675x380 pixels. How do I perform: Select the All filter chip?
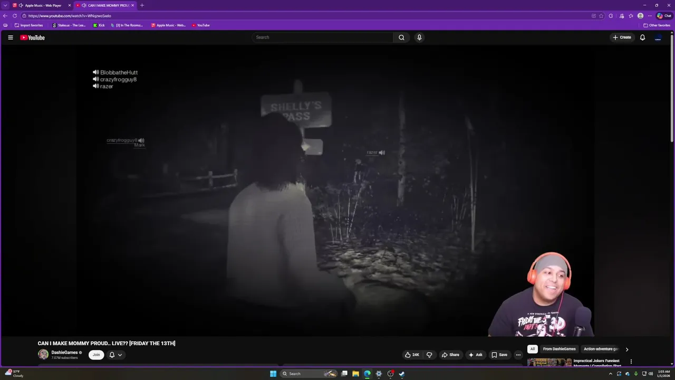pyautogui.click(x=533, y=349)
